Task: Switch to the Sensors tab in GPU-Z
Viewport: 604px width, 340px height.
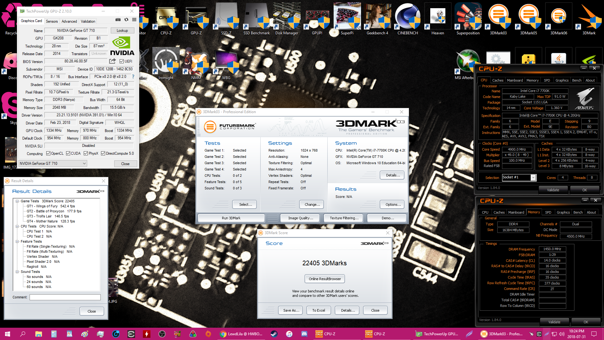Action: (52, 21)
